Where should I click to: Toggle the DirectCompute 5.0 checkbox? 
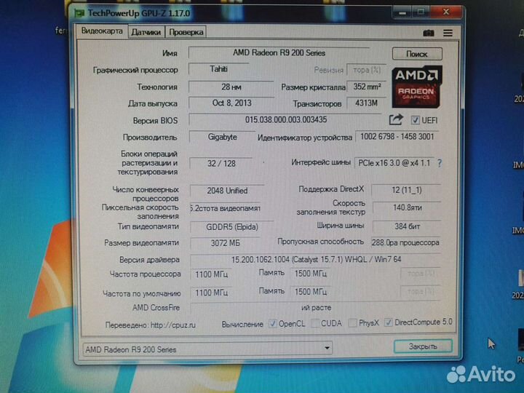(x=389, y=322)
